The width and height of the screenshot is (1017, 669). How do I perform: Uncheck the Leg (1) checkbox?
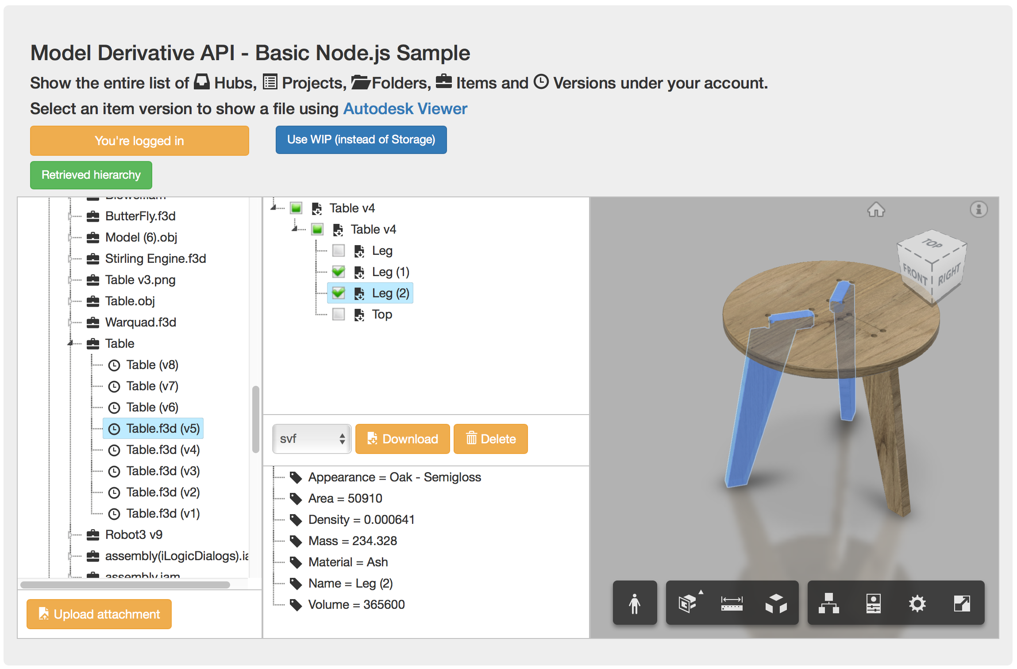339,272
